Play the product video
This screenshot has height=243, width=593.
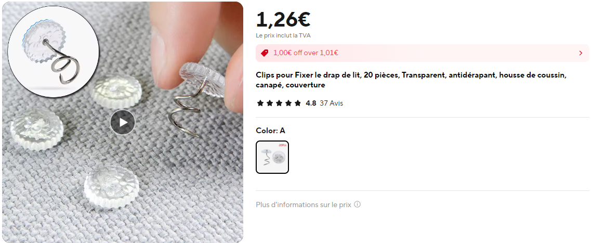[x=123, y=122]
